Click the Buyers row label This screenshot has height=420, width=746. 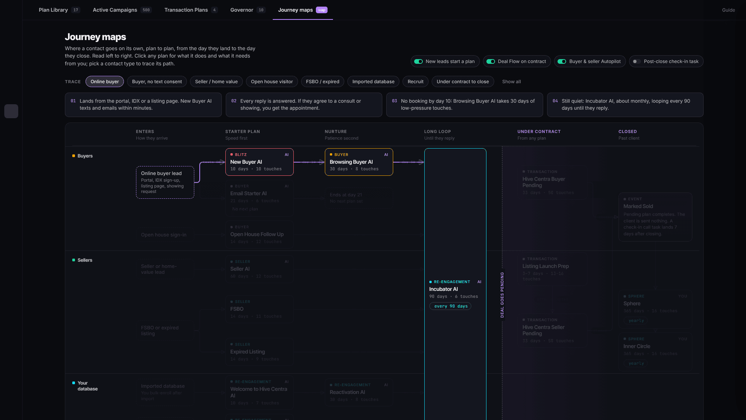[x=82, y=156]
